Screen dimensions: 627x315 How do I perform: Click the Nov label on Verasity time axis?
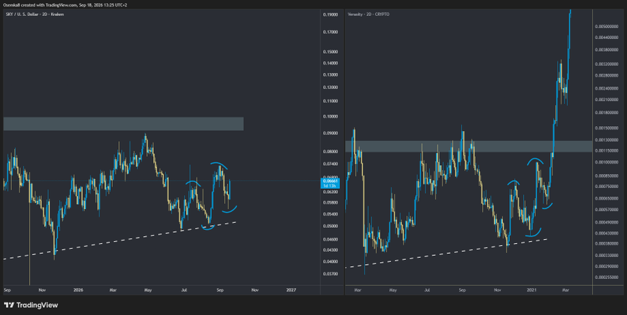point(497,290)
